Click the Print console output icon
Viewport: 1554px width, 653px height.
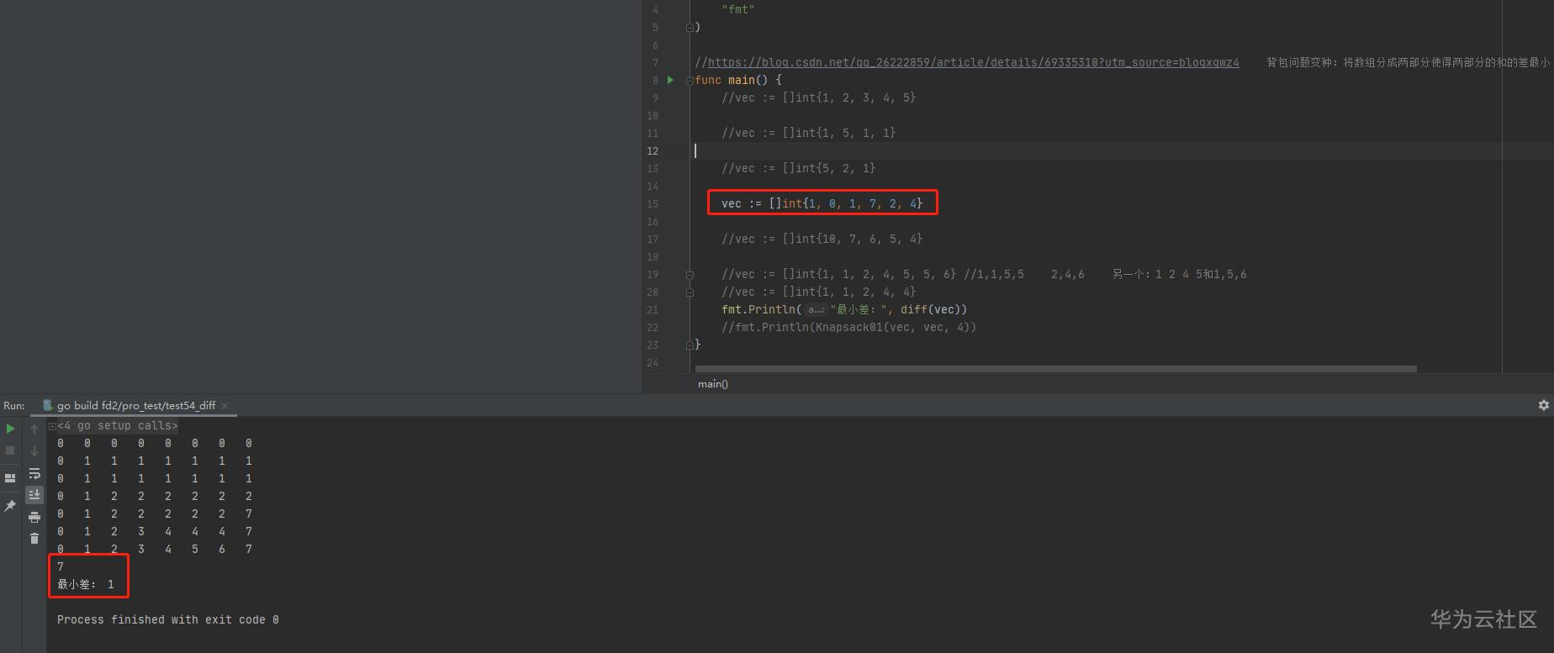(34, 517)
